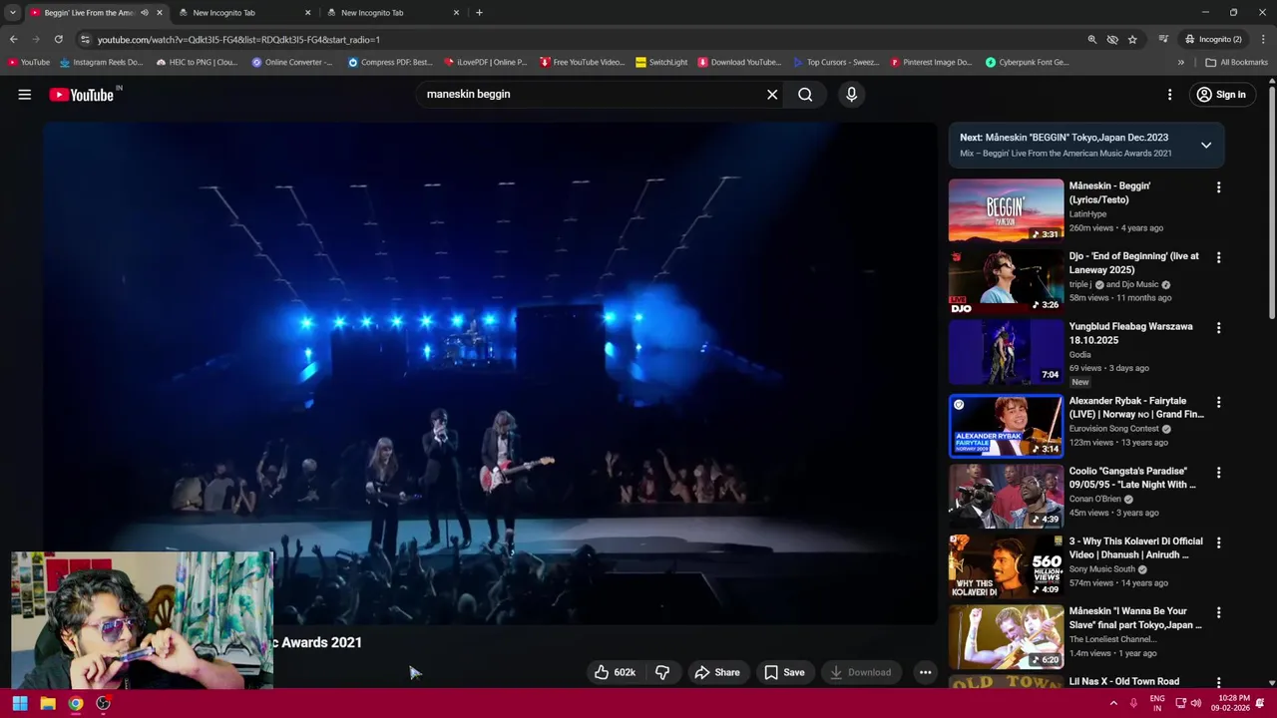
Task: Click the Chrome address bar URL
Action: (x=238, y=39)
